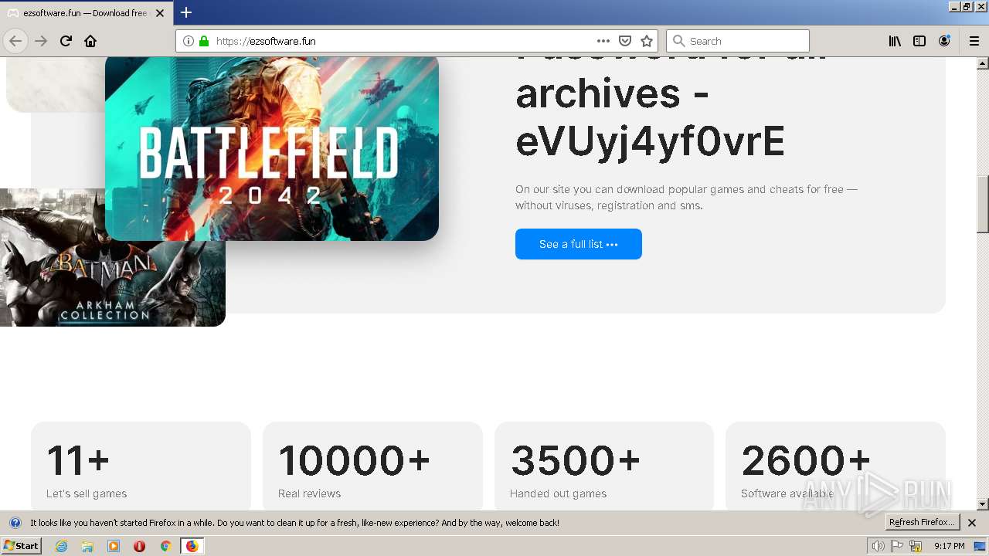Image resolution: width=989 pixels, height=556 pixels.
Task: View the secure connection padlock details
Action: (204, 41)
